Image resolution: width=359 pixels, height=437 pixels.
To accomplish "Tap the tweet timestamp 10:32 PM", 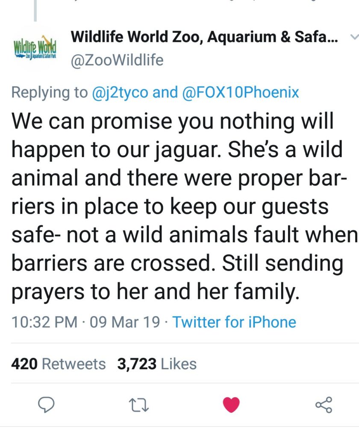I will pos(44,322).
